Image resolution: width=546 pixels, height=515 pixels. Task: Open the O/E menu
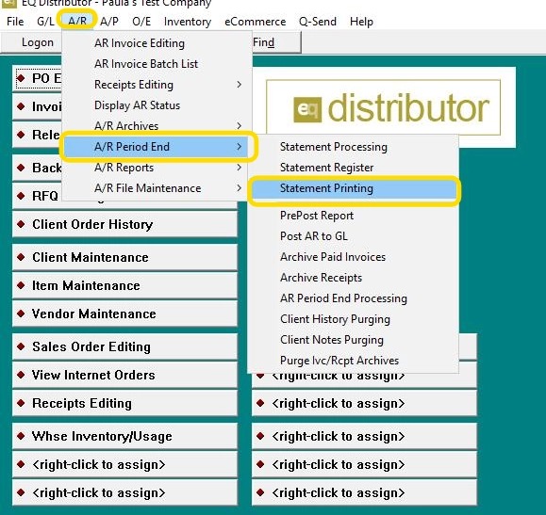point(141,22)
